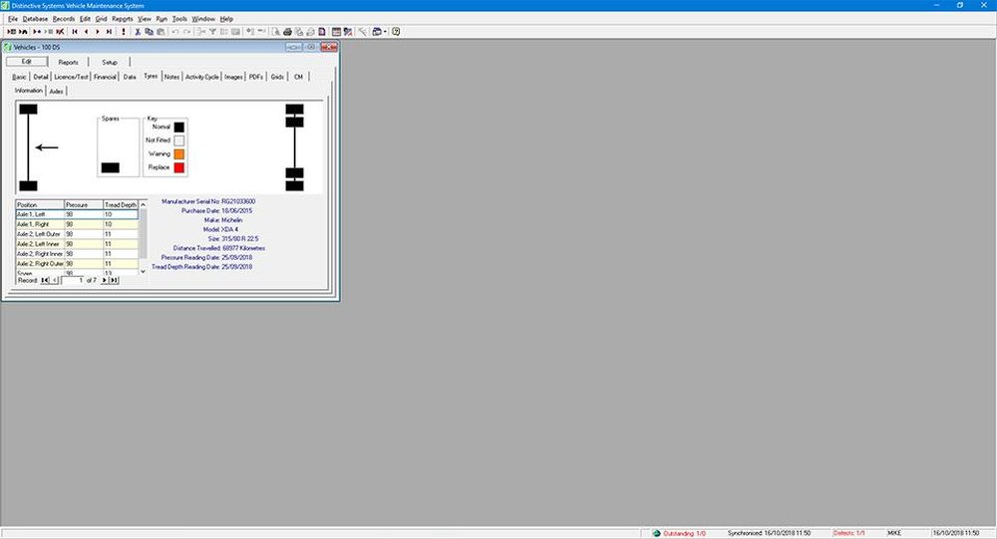
Task: Click the tyre grid scroll up arrow
Action: 143,204
